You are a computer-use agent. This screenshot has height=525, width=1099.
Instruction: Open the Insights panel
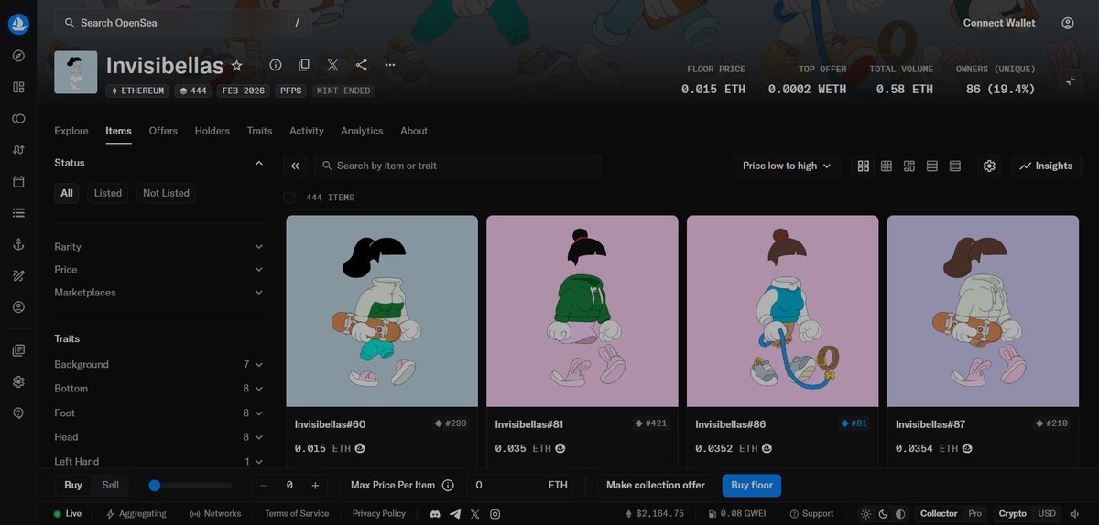(1047, 166)
